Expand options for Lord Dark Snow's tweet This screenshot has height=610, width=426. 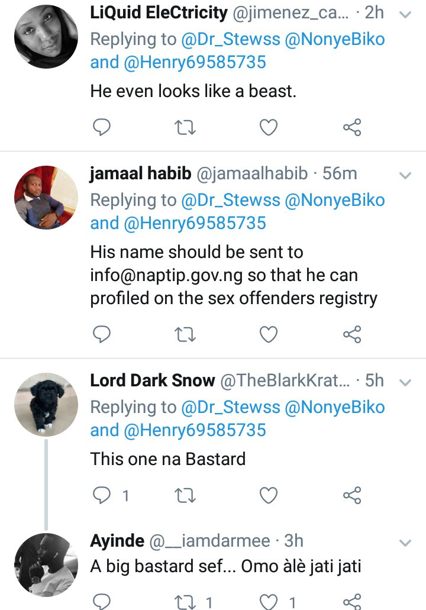(x=405, y=383)
